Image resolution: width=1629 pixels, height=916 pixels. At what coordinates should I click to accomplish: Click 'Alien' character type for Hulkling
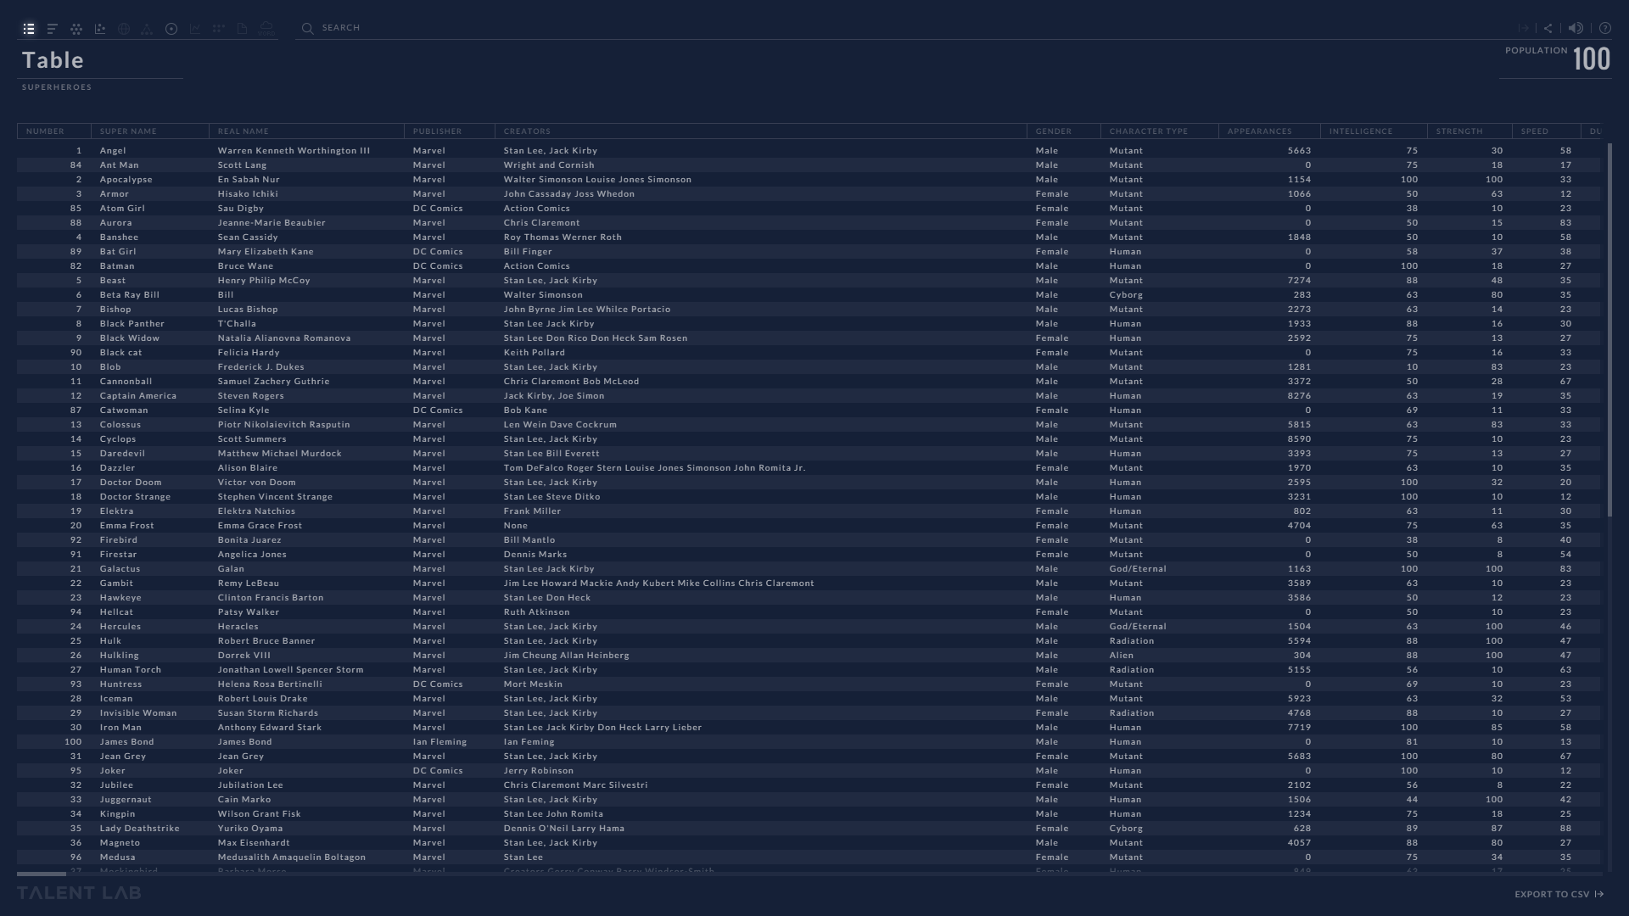point(1121,656)
